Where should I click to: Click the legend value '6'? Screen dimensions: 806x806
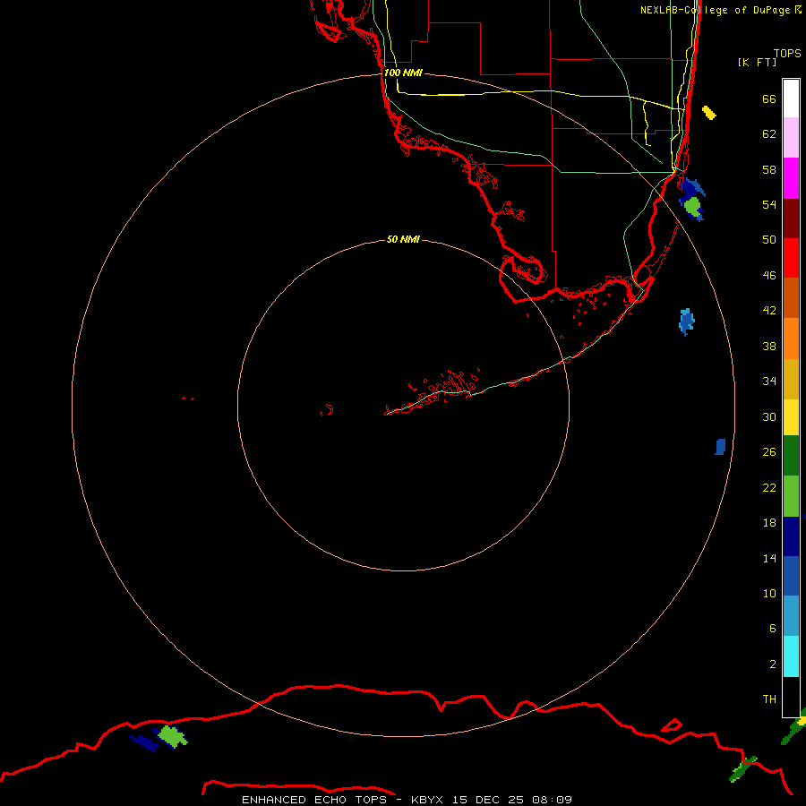(x=772, y=628)
